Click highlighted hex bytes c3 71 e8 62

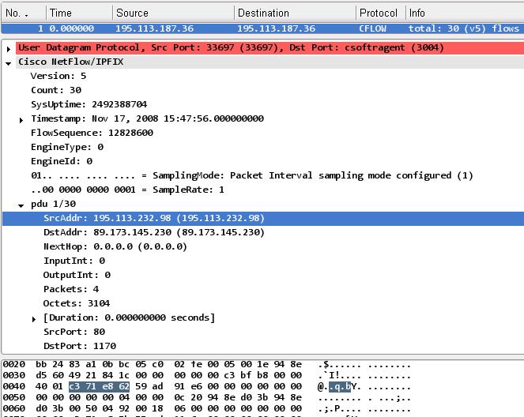tap(100, 386)
